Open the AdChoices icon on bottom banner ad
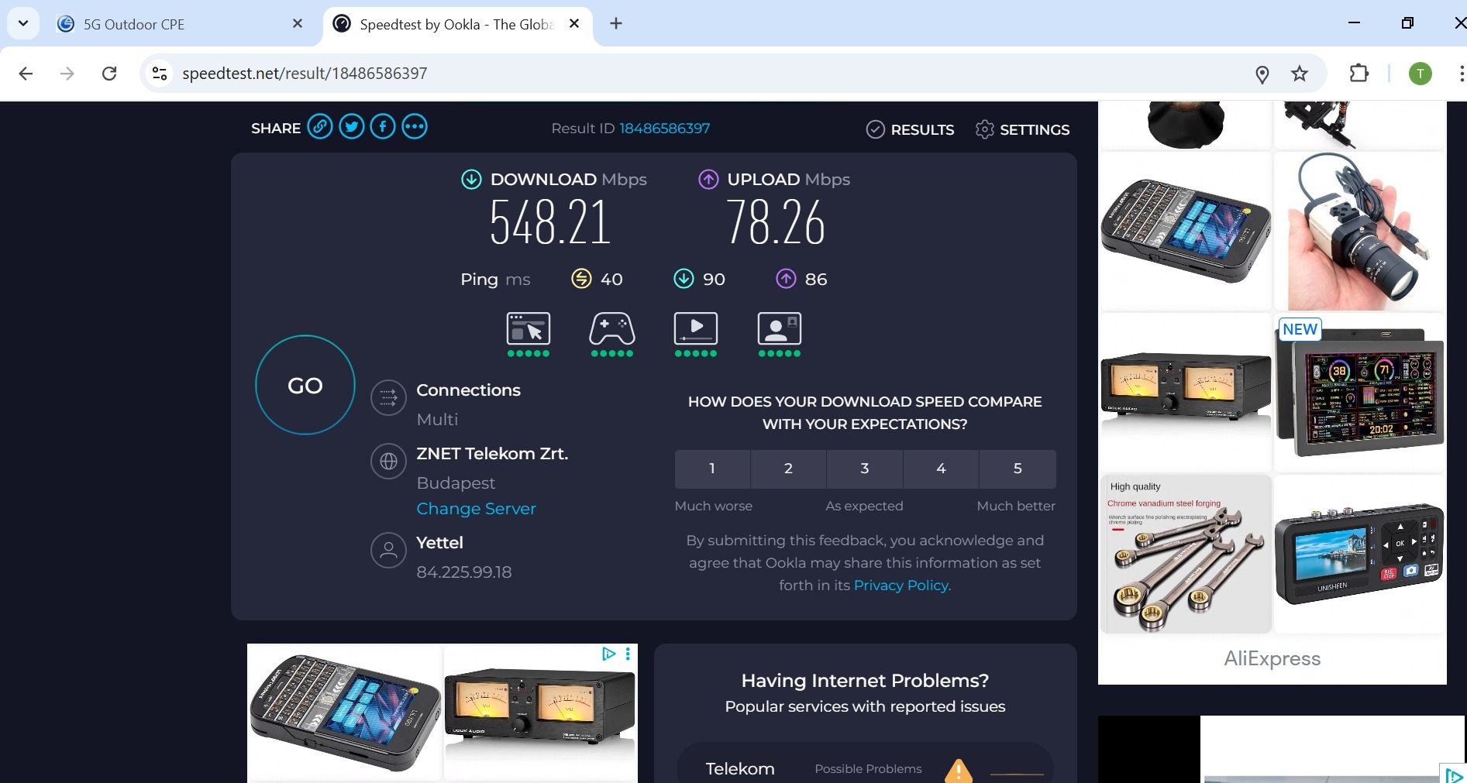Screen dimensions: 1467x783 coord(609,654)
